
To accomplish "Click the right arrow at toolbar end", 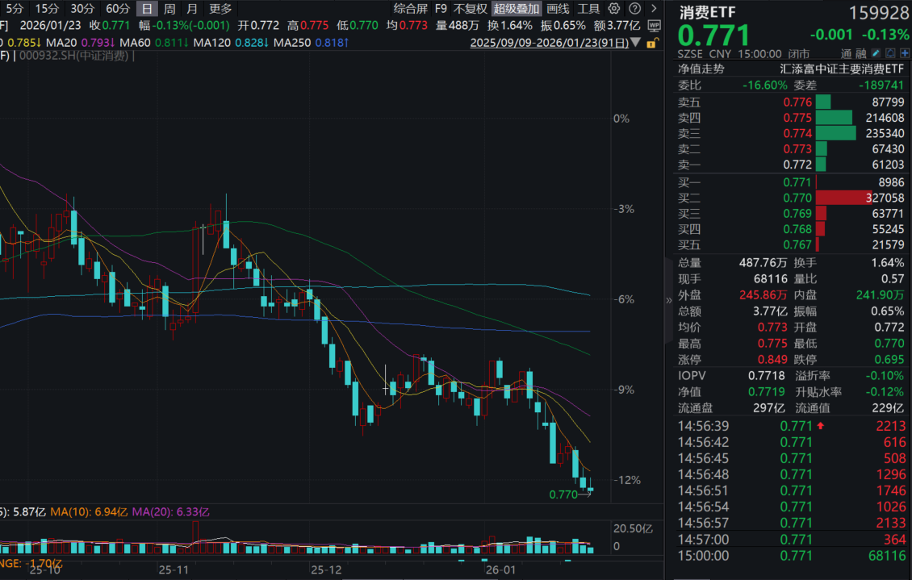I will pyautogui.click(x=653, y=9).
